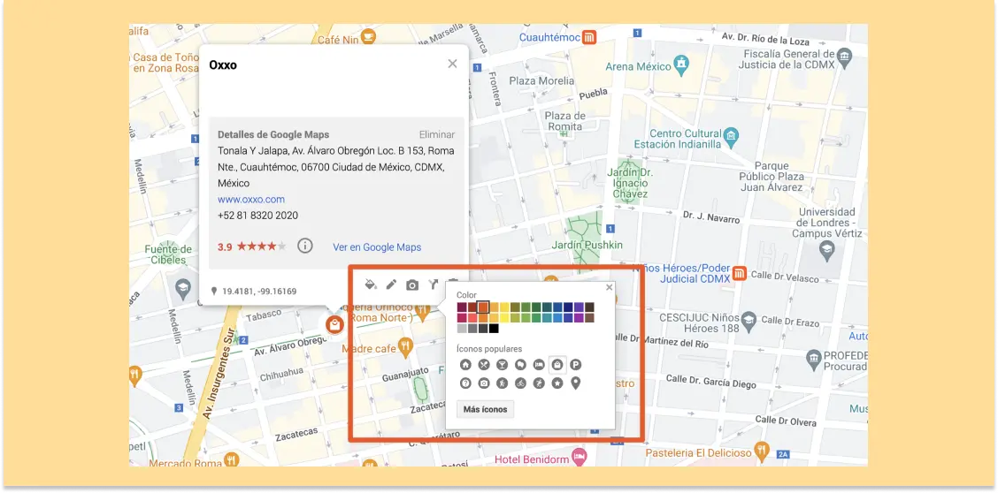This screenshot has height=493, width=998.
Task: Click the Plaza Morelia map label
Action: pos(541,80)
